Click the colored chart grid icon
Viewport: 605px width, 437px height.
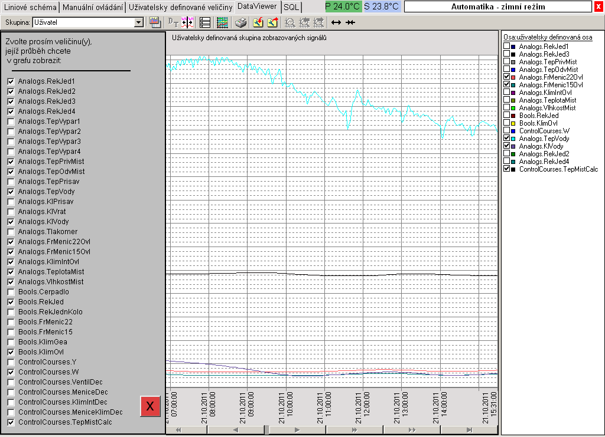point(222,22)
